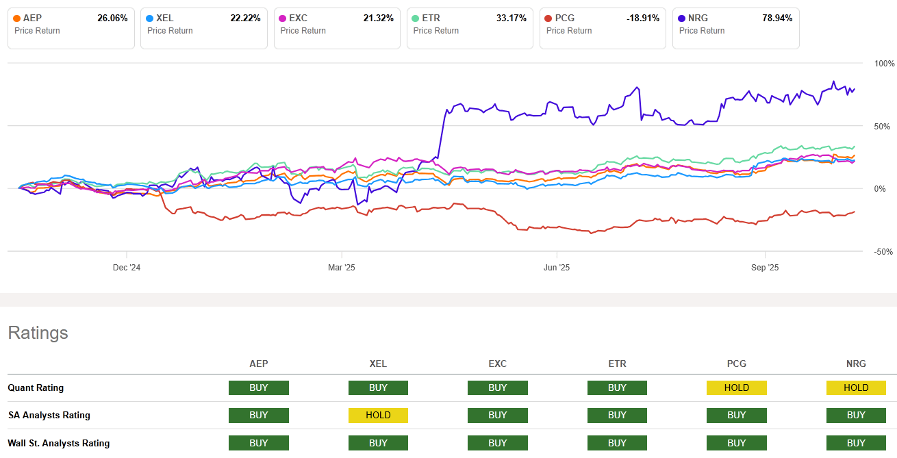Click the Sep '25 axis label on chart
This screenshot has width=897, height=458.
(x=764, y=268)
